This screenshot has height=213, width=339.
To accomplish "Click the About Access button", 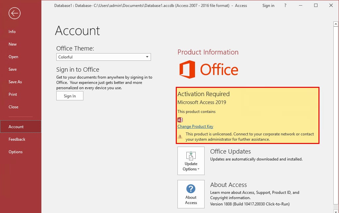I will pos(191,194).
